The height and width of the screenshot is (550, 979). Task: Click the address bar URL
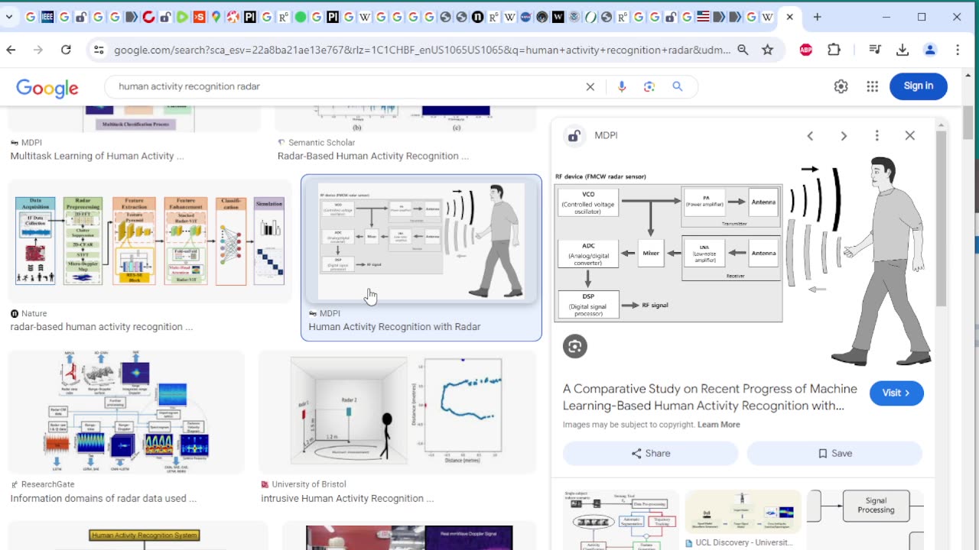pos(422,50)
